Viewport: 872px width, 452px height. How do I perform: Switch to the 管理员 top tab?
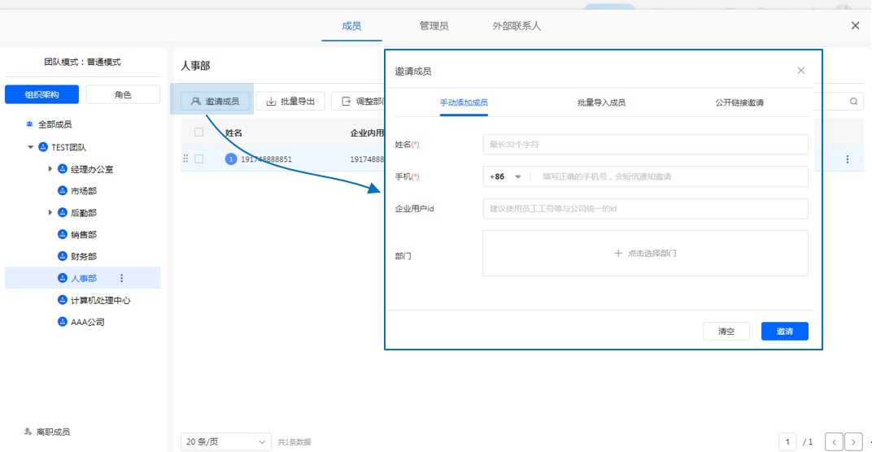pos(434,26)
